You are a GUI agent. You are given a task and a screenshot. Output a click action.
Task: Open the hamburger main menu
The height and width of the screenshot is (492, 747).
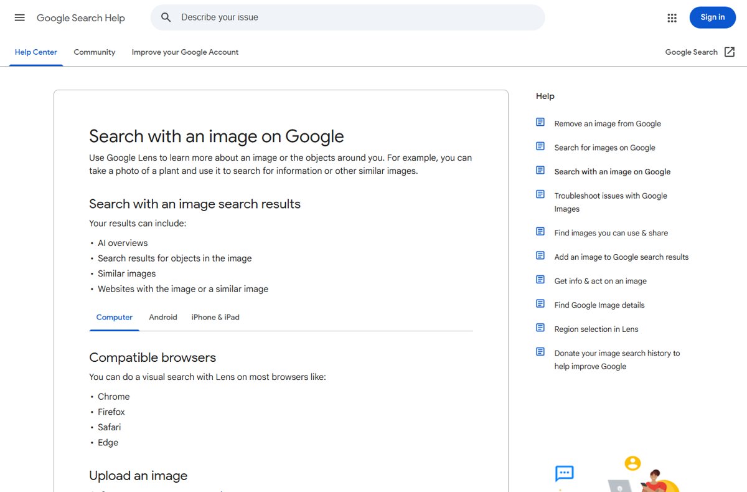[19, 17]
